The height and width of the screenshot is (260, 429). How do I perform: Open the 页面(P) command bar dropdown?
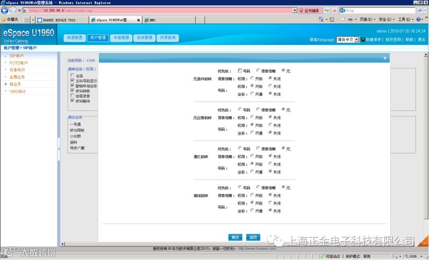367,20
